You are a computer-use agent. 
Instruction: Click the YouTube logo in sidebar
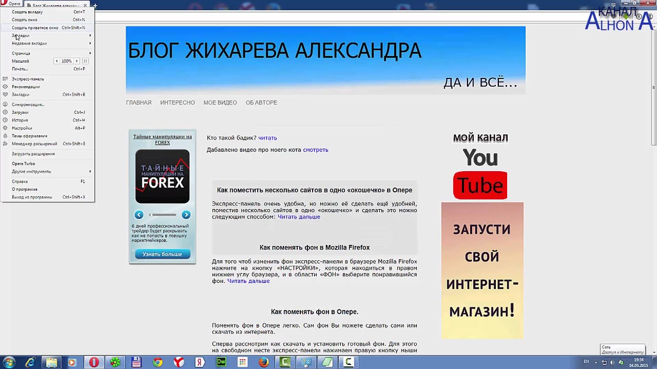coord(480,174)
